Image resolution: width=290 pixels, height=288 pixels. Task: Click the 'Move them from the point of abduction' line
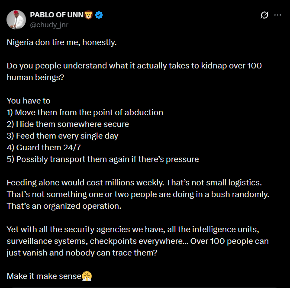point(85,112)
